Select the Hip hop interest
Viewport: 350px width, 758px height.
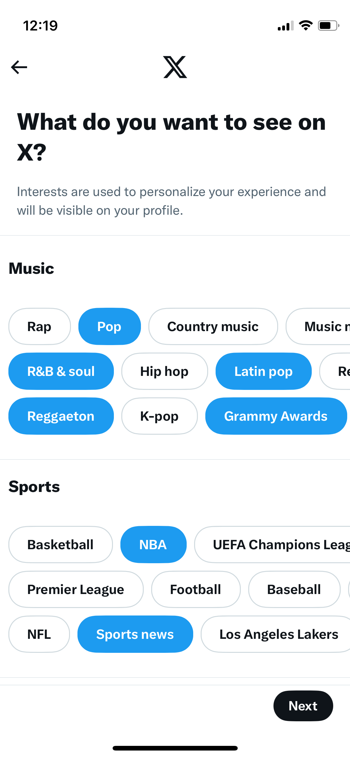(x=165, y=371)
